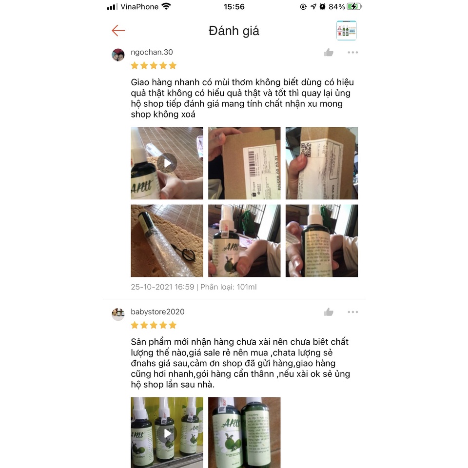Open the photo of bottle's back ingredients label
The height and width of the screenshot is (468, 468).
point(322,241)
